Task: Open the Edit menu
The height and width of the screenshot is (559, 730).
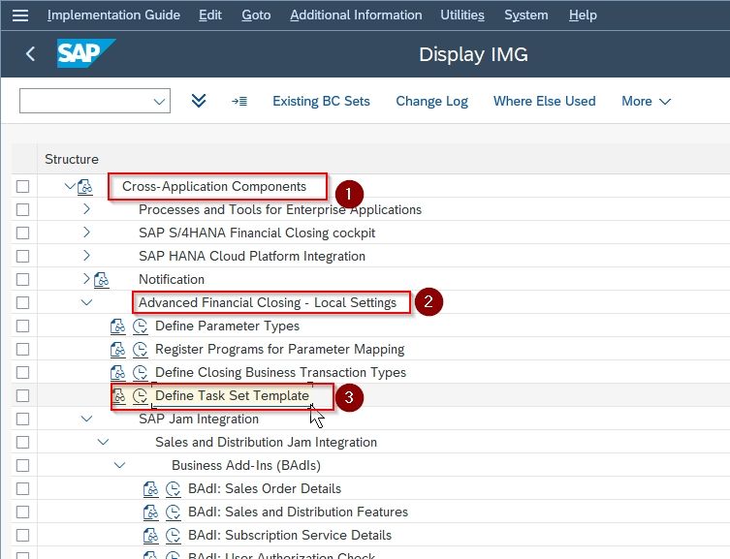Action: [x=210, y=15]
